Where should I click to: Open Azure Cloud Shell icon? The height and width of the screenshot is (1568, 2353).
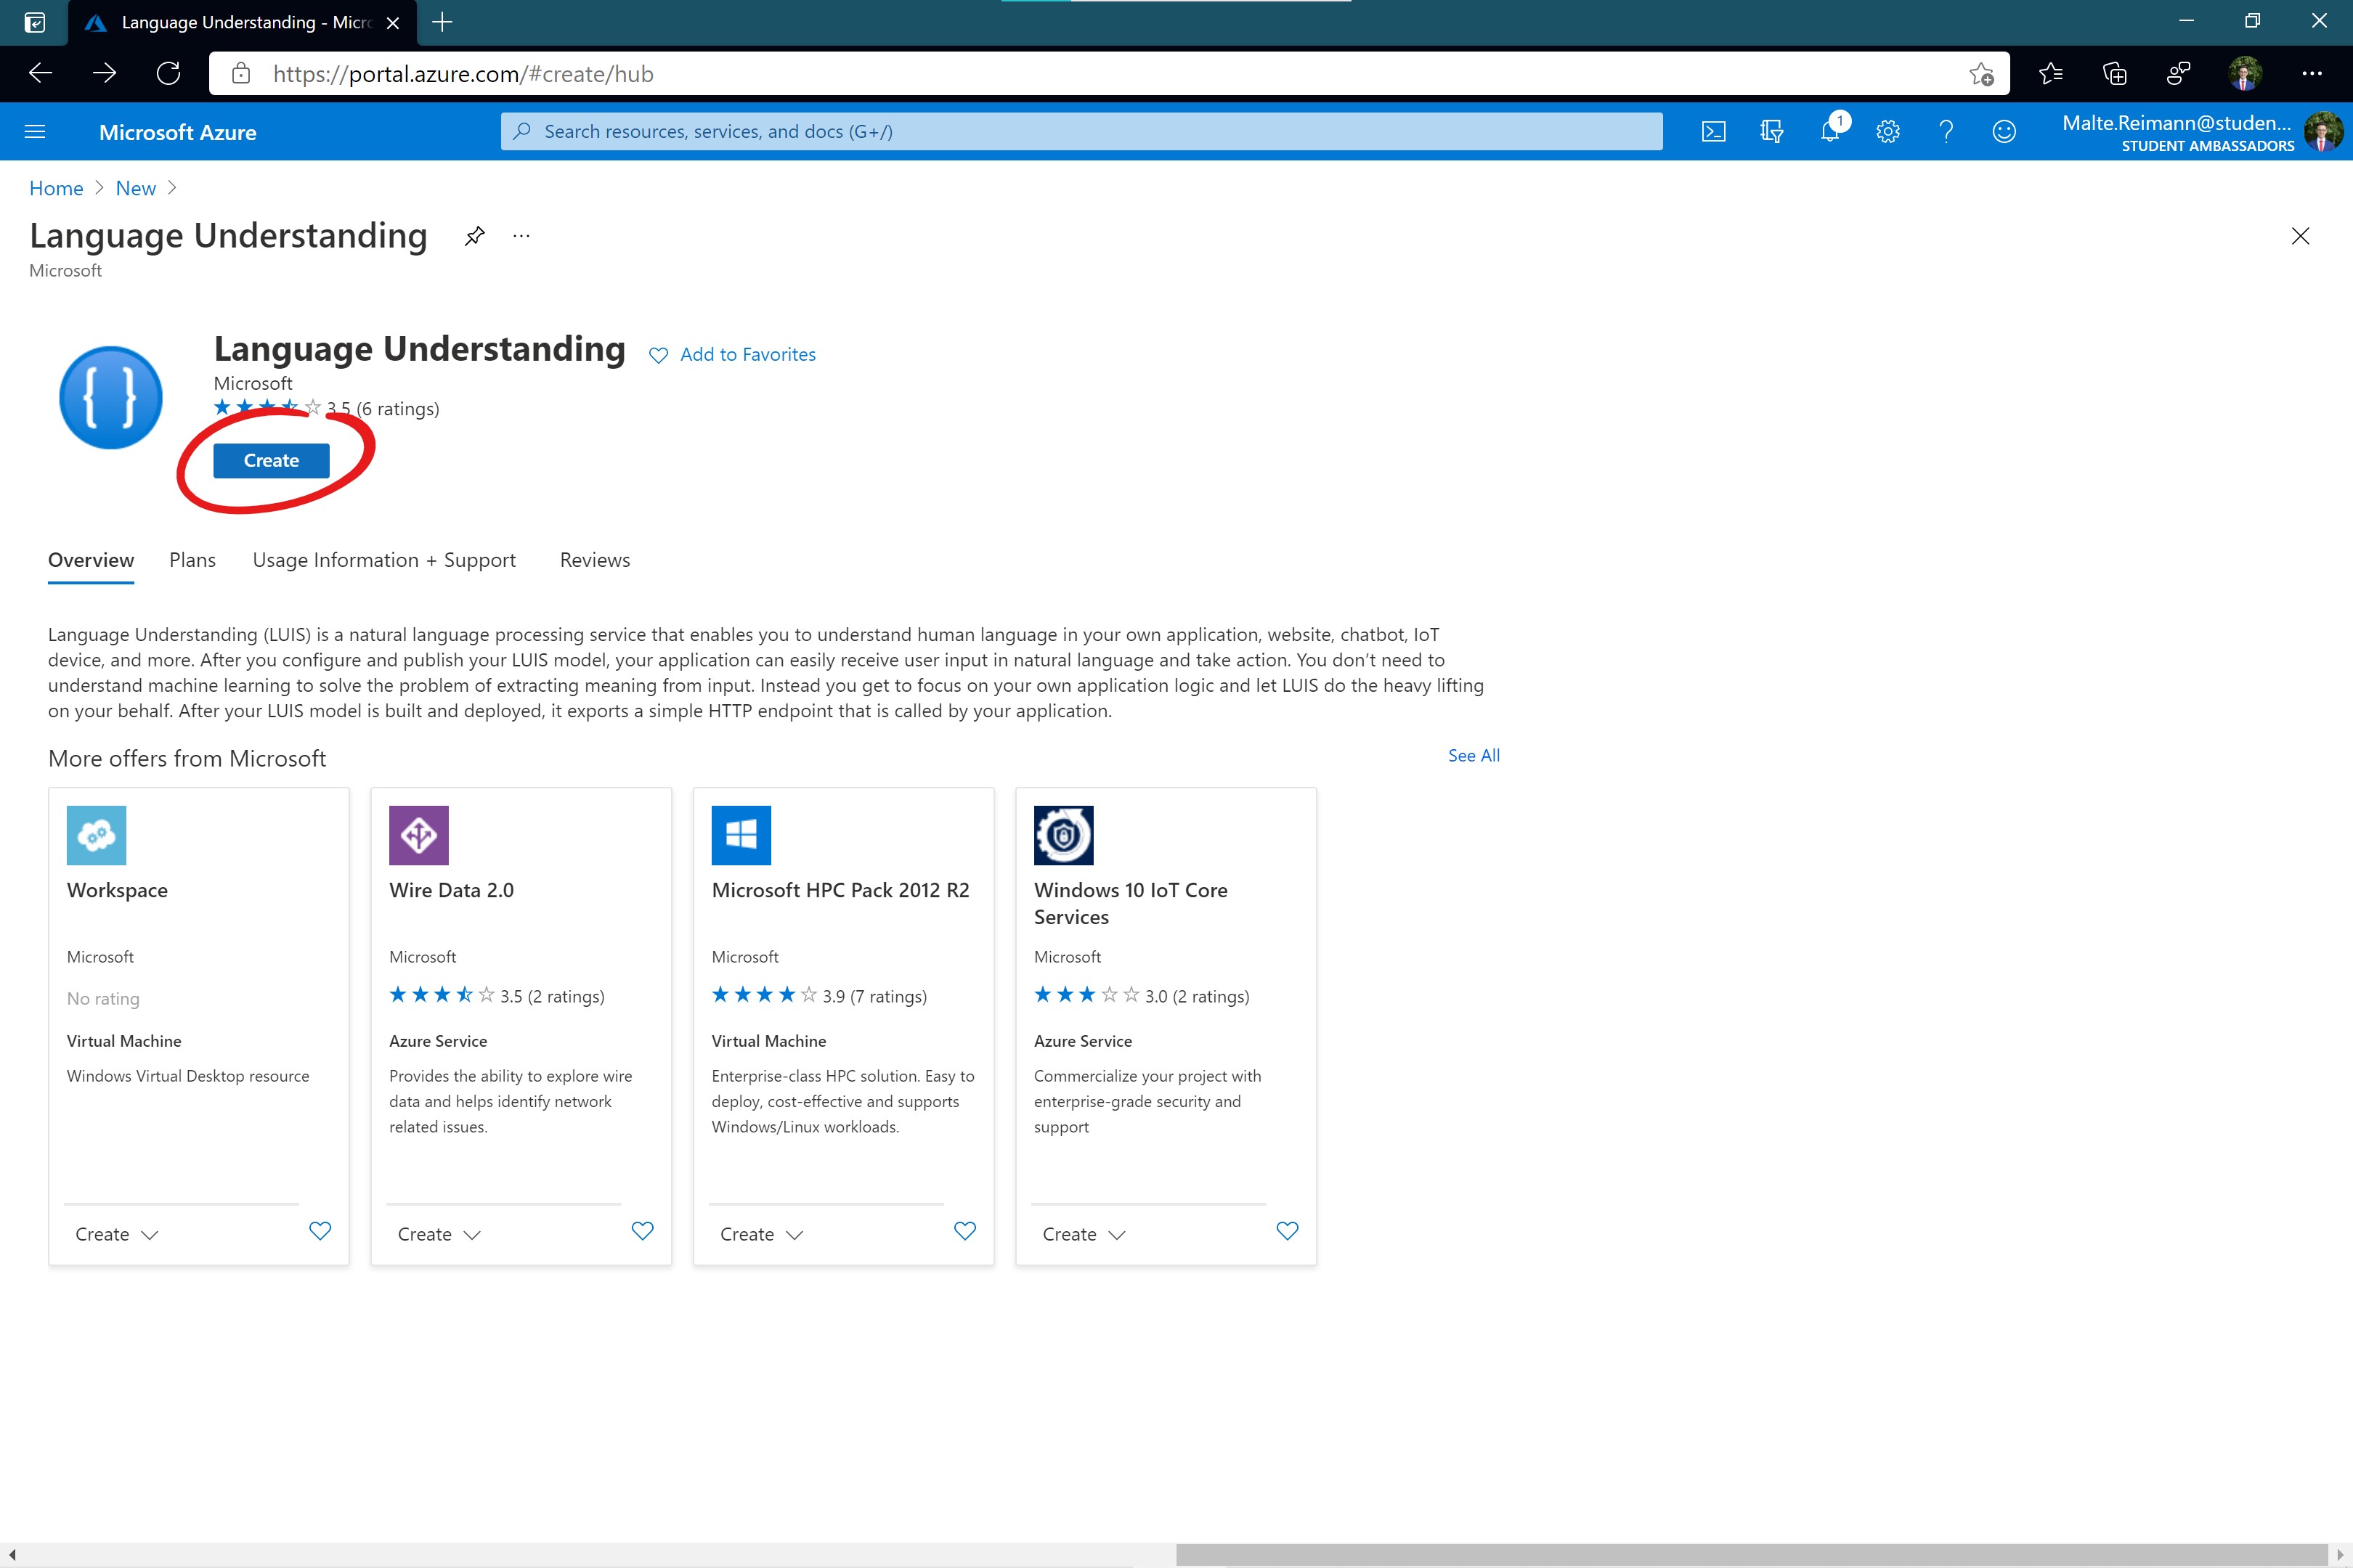pos(1712,132)
